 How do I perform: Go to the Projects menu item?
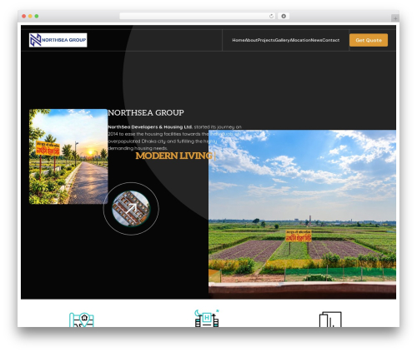(266, 40)
